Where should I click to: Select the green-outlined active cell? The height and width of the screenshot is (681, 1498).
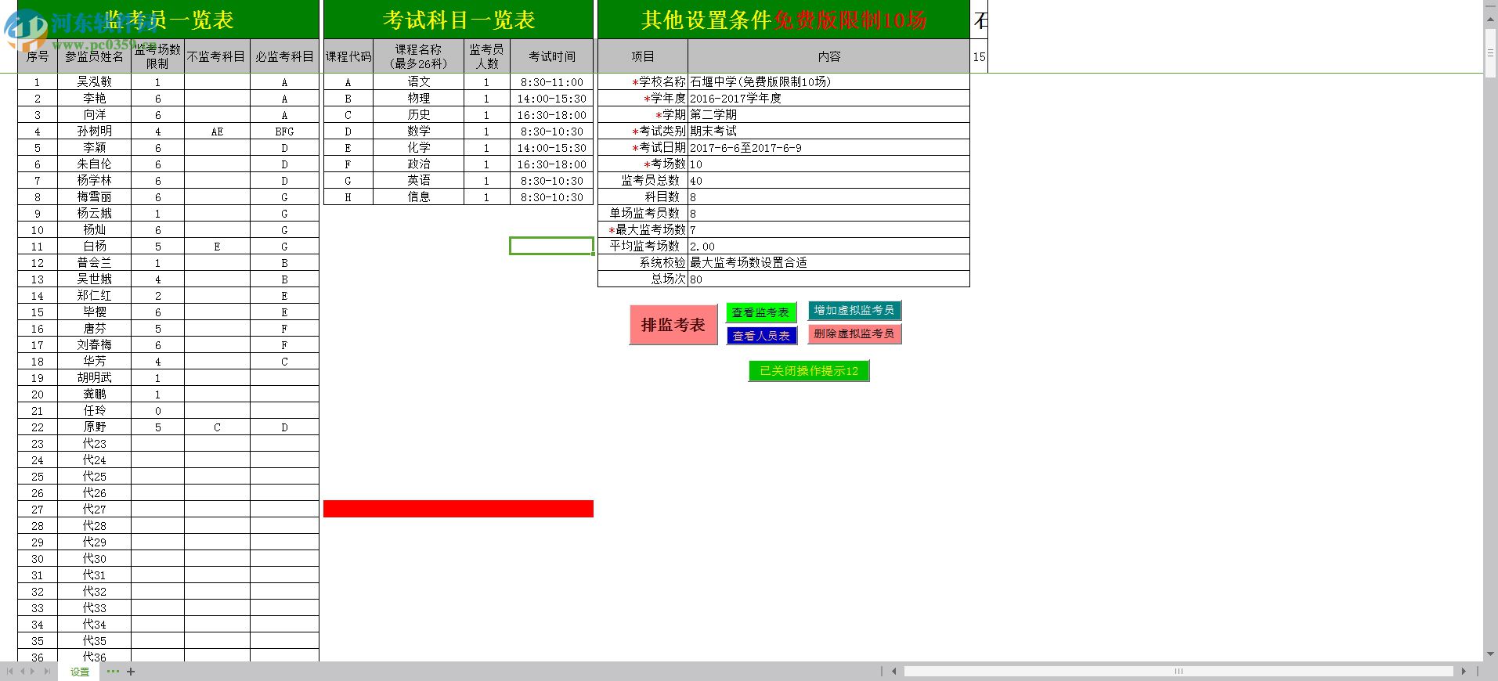(551, 246)
